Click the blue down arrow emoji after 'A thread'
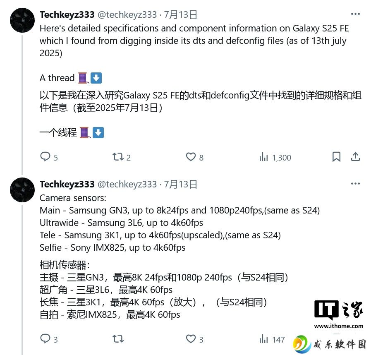The width and height of the screenshot is (371, 355). coord(96,78)
